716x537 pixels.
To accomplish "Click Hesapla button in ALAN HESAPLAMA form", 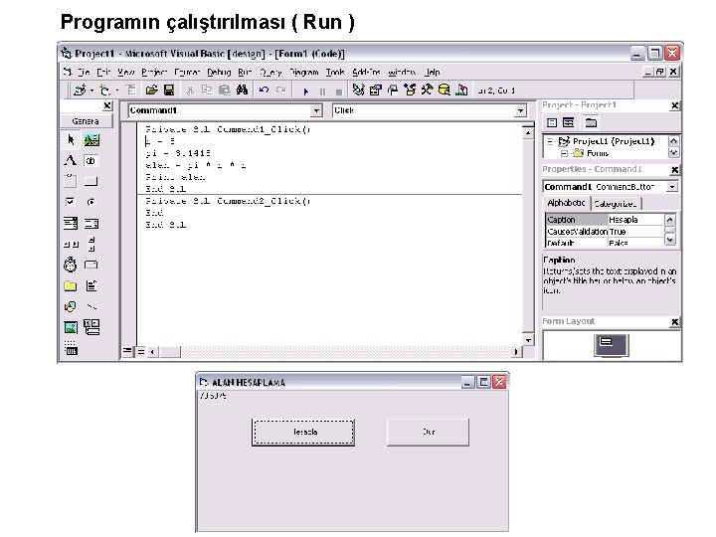I will [x=303, y=432].
